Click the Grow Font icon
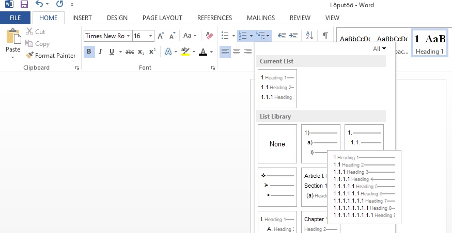Image resolution: width=452 pixels, height=233 pixels. 161,36
